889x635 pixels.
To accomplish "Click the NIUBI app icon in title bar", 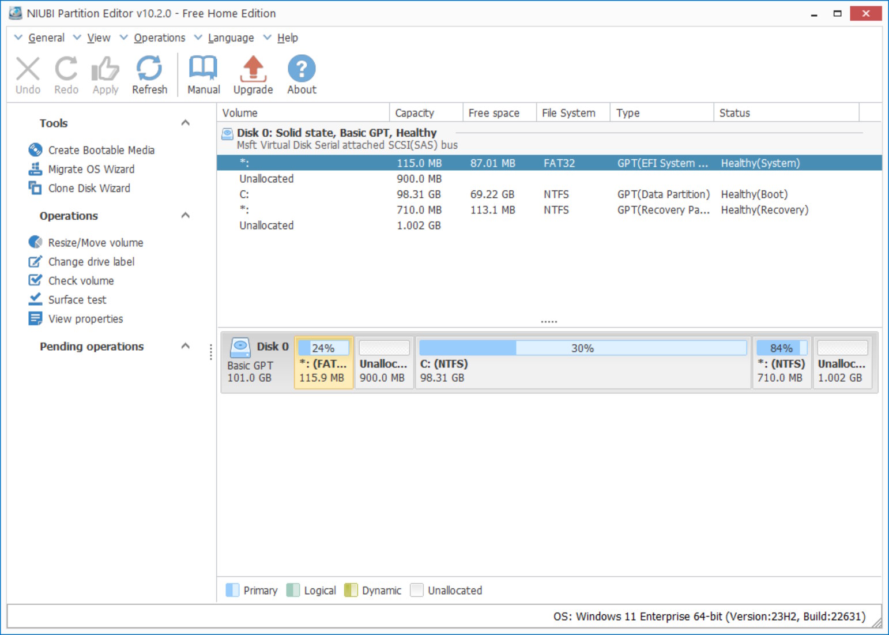I will pyautogui.click(x=15, y=13).
